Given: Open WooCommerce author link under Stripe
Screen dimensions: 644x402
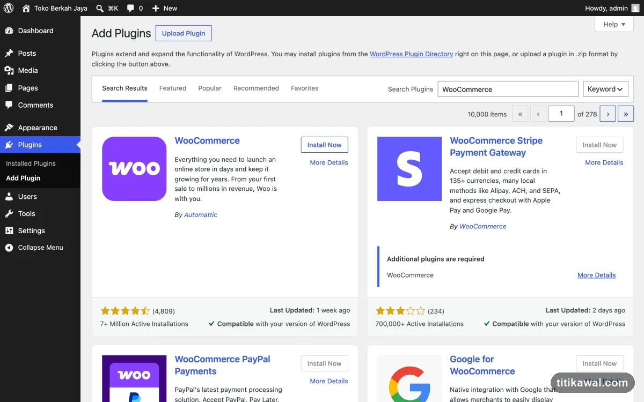Looking at the screenshot, I should pyautogui.click(x=483, y=226).
